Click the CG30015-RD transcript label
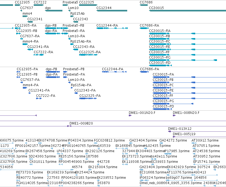 pyautogui.click(x=160, y=63)
